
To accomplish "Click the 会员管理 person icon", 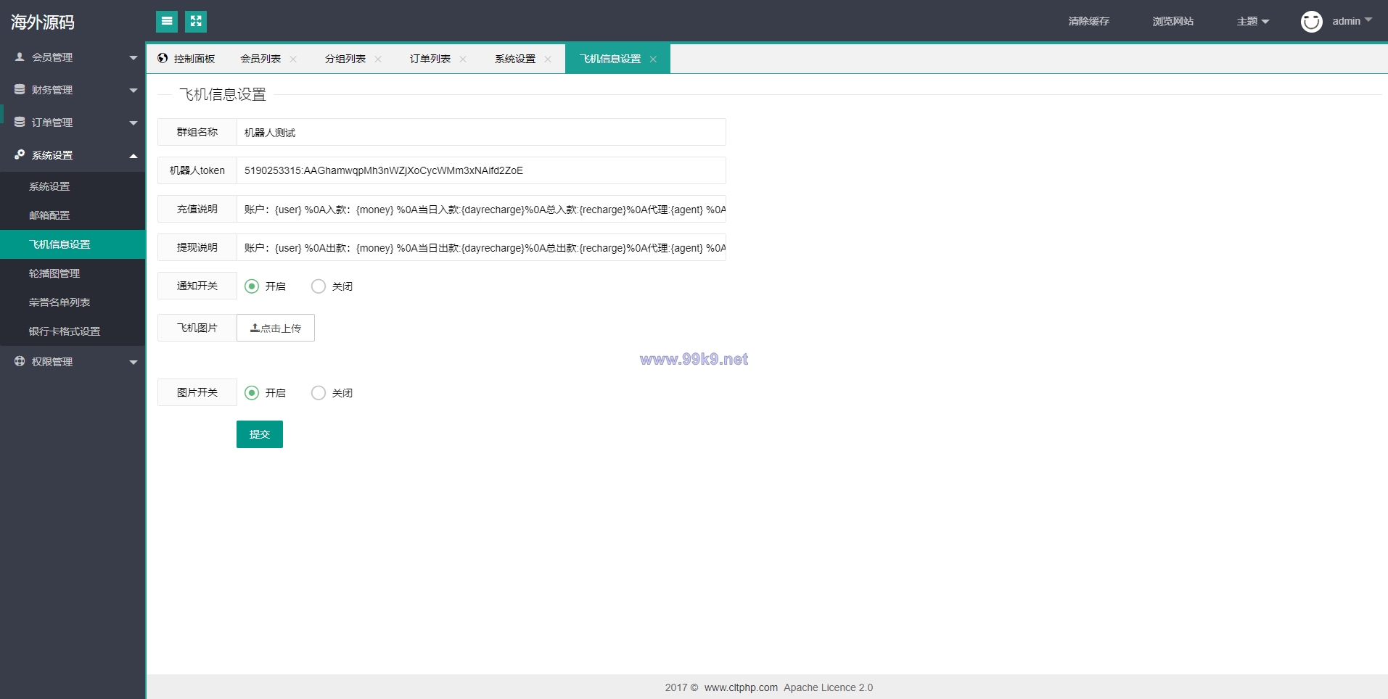I will pos(20,57).
